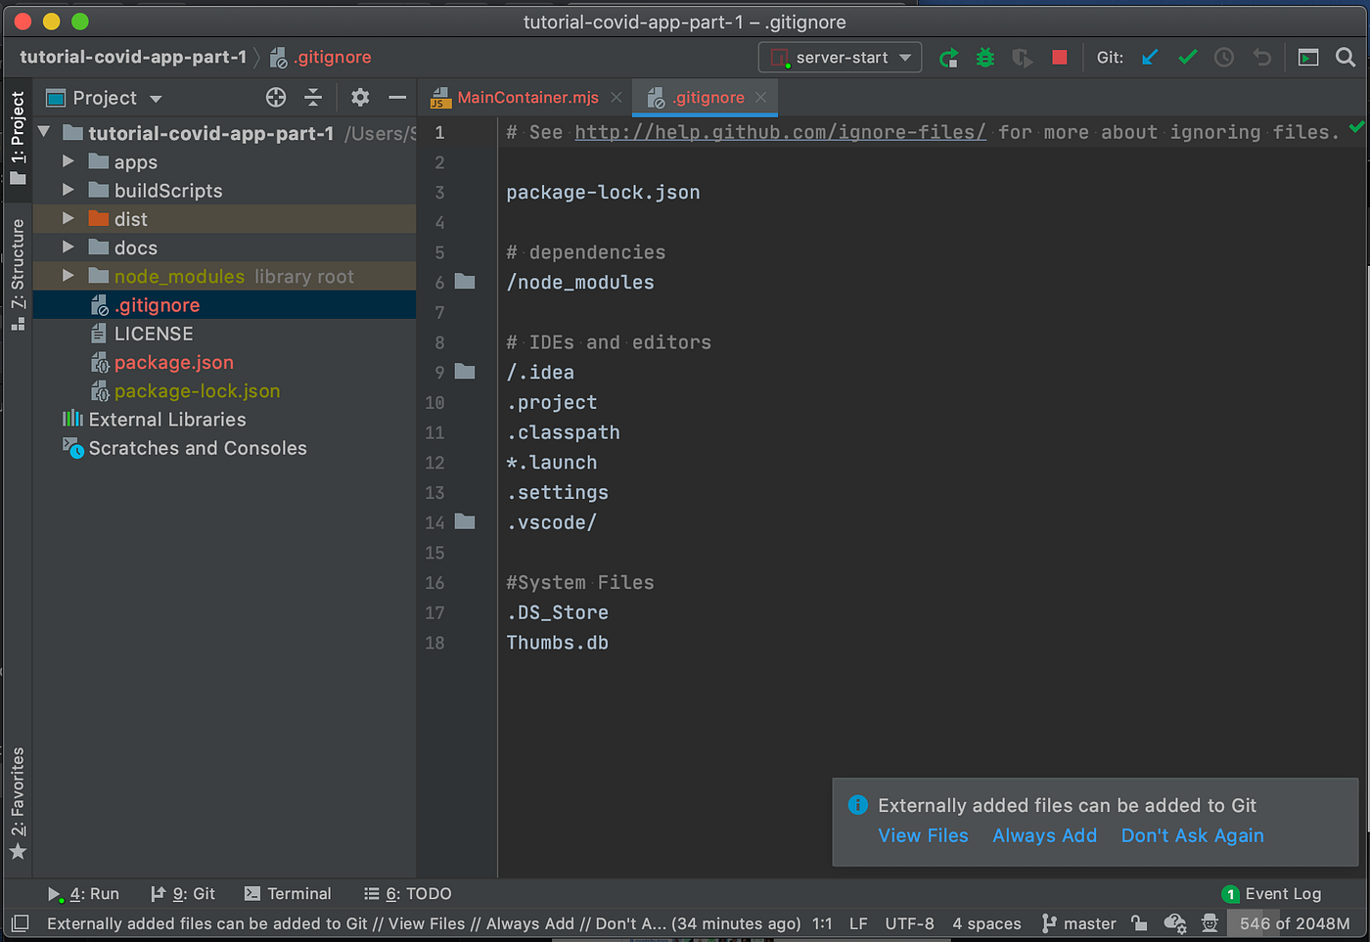Toggle inspection profile (Hector) in status bar
This screenshot has height=942, width=1370.
click(1210, 923)
